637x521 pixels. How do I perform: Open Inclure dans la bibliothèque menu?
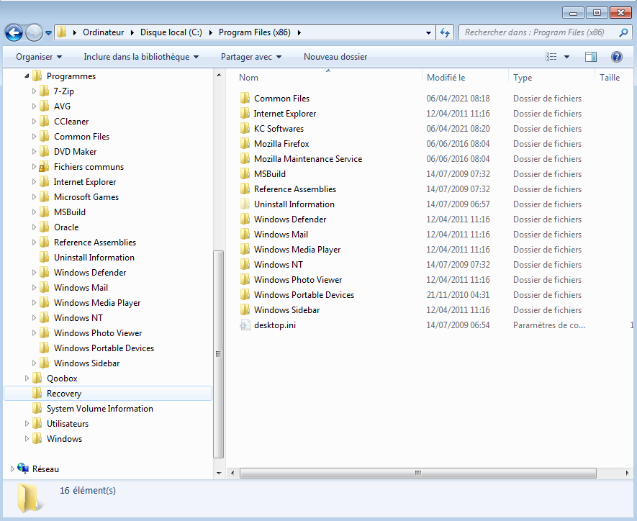click(x=141, y=57)
